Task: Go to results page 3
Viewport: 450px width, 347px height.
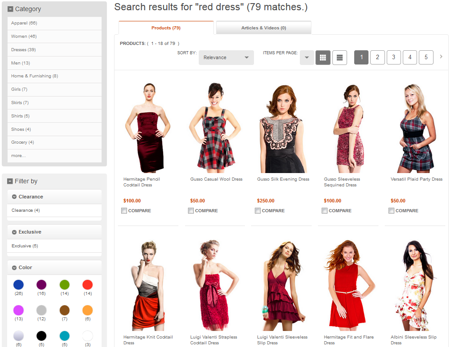Action: pyautogui.click(x=393, y=57)
